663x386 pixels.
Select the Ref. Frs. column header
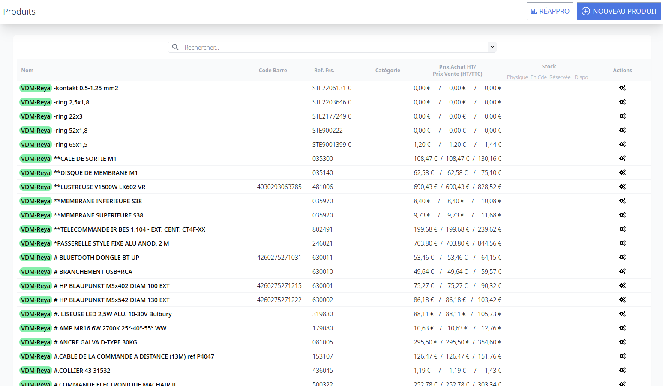coord(324,71)
